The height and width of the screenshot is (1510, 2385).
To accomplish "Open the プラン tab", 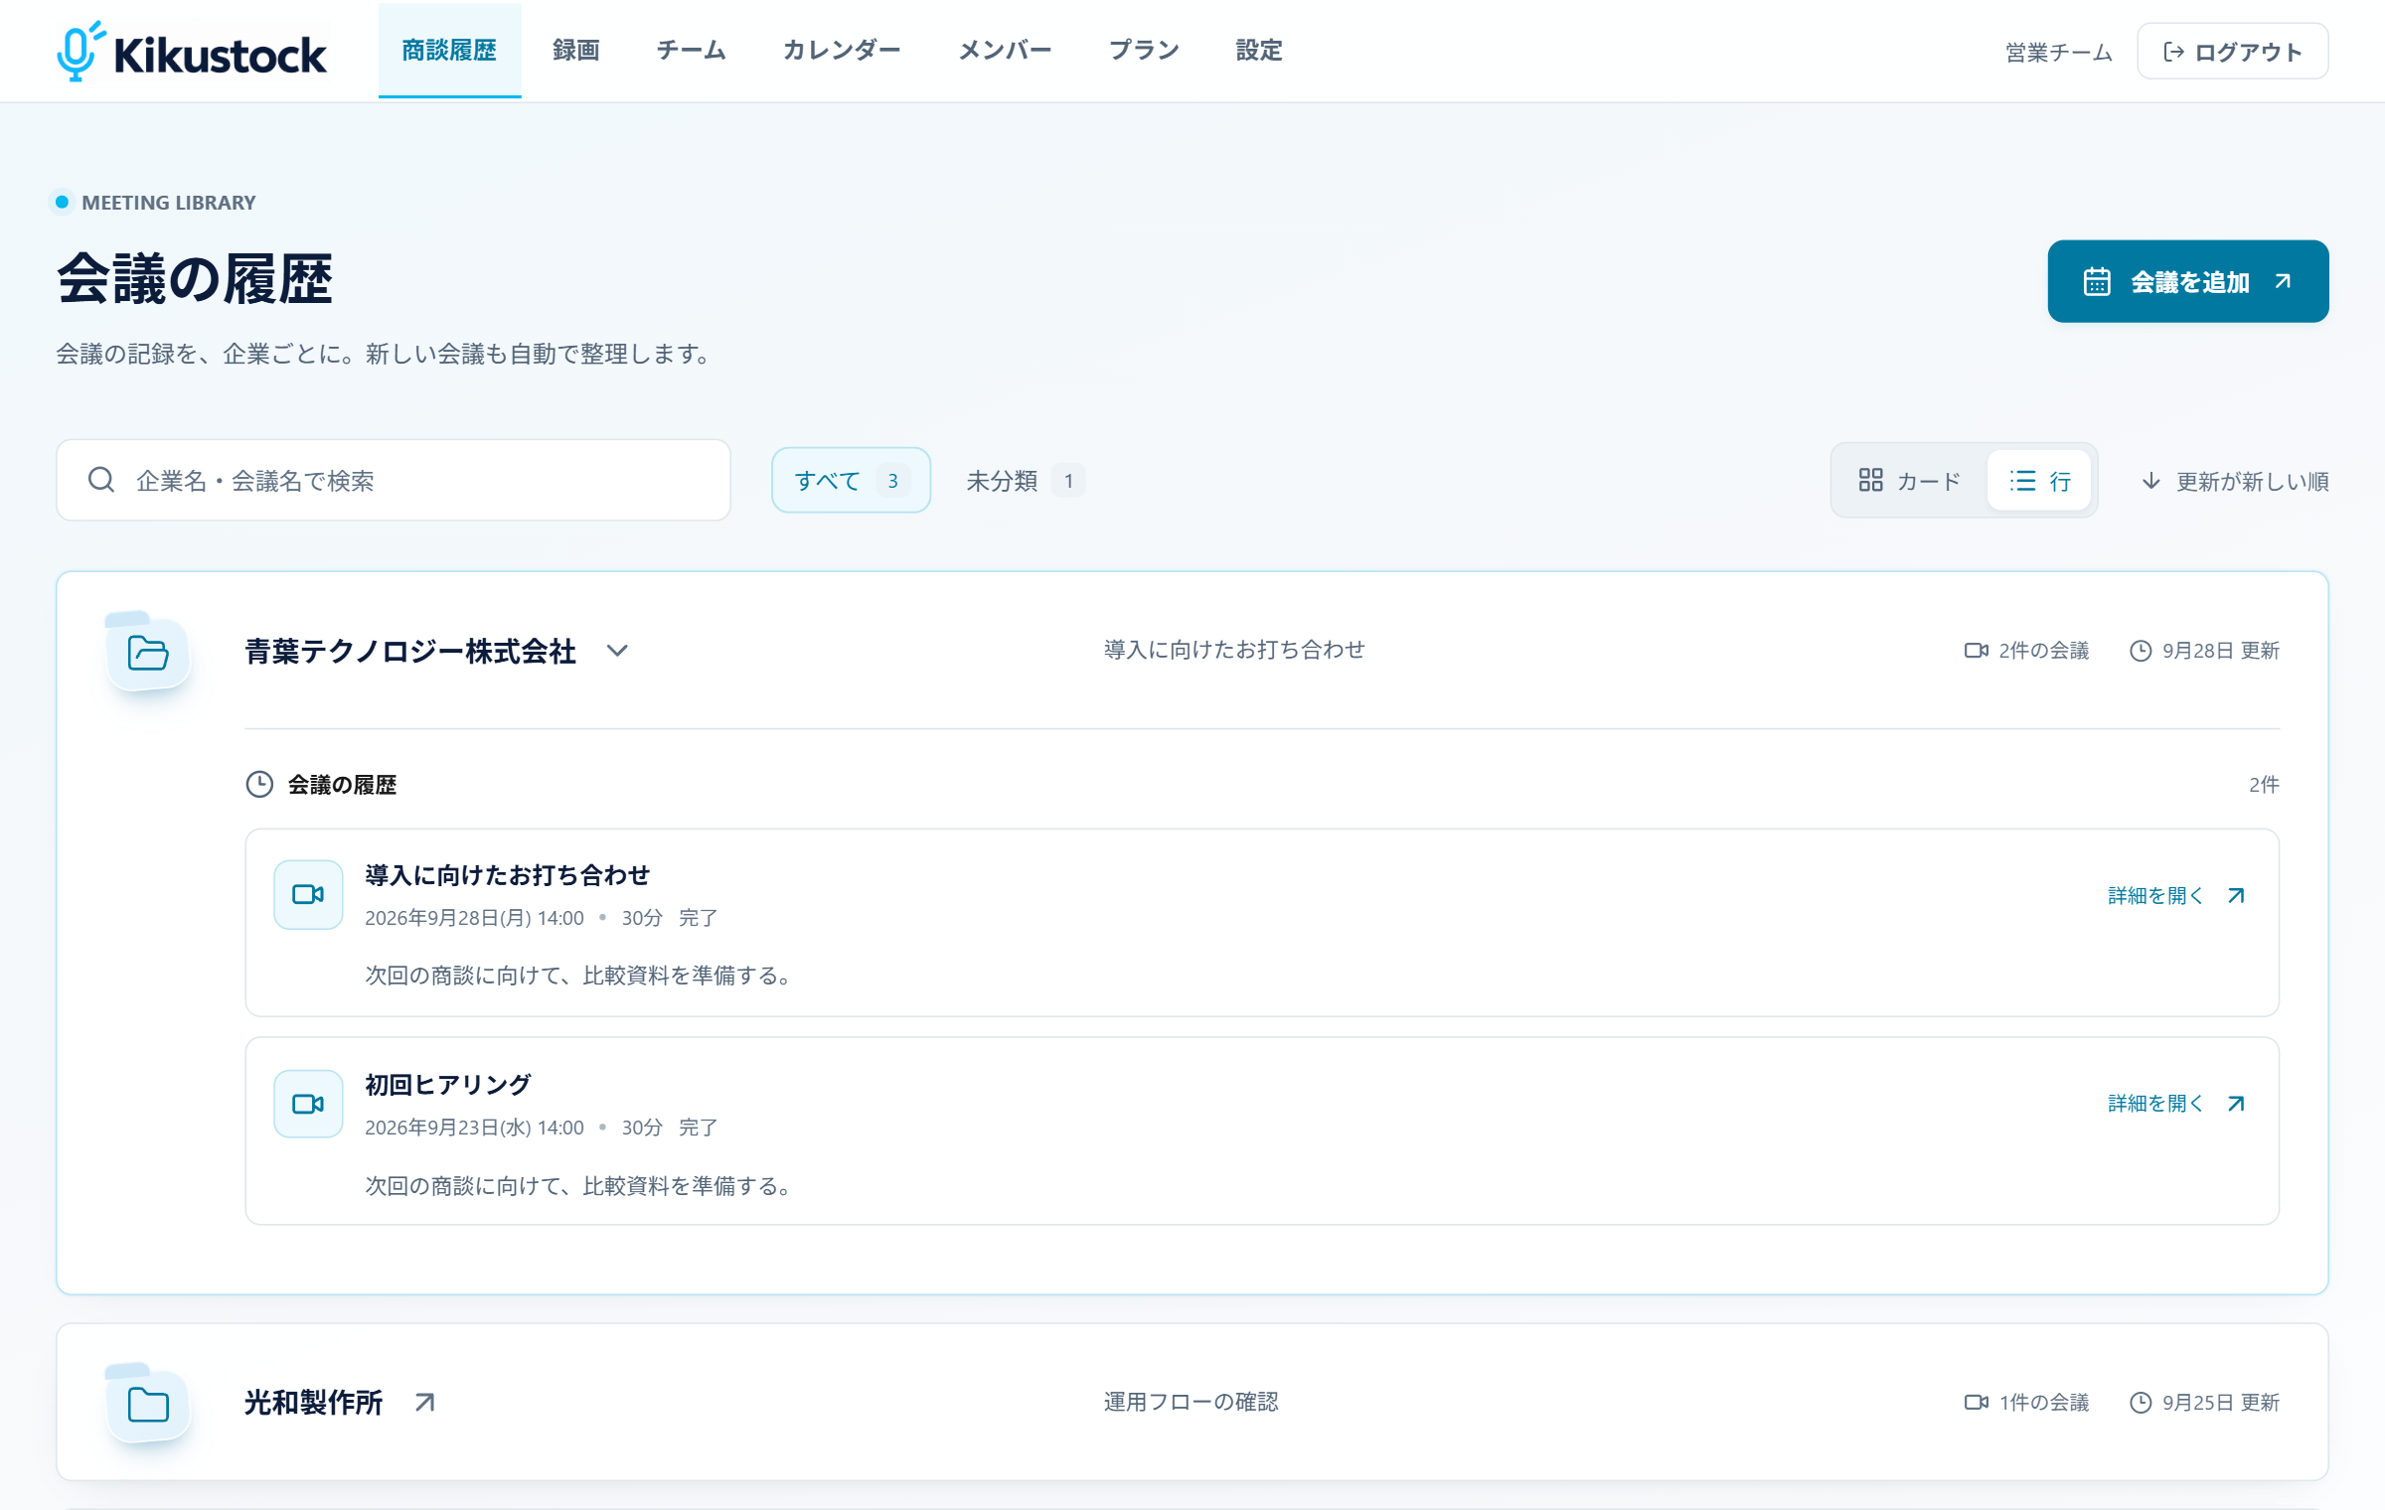I will [x=1144, y=51].
